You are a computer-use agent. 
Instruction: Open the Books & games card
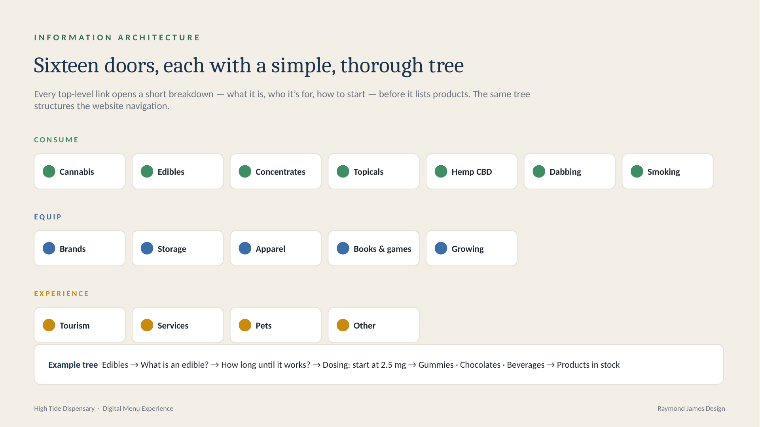coord(373,248)
